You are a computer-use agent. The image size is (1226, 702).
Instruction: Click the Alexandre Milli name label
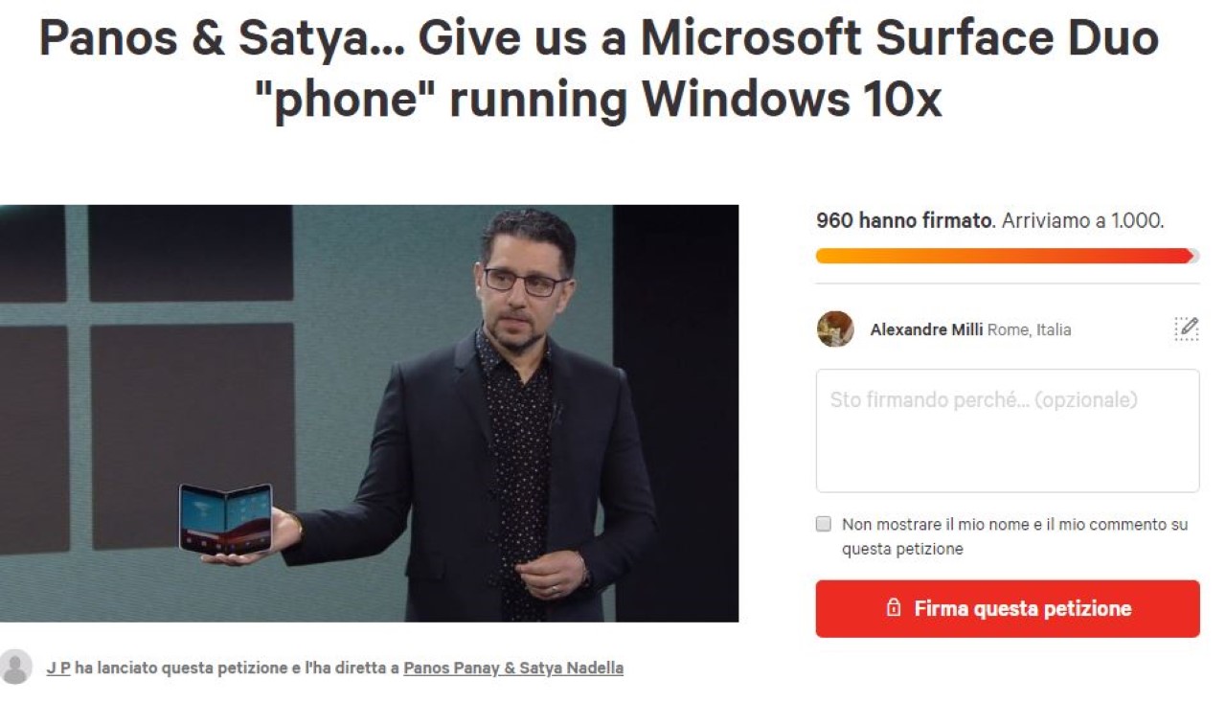(x=926, y=329)
